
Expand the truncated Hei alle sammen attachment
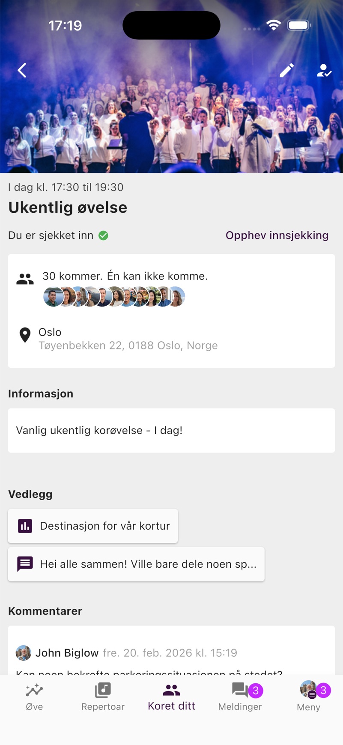point(136,564)
